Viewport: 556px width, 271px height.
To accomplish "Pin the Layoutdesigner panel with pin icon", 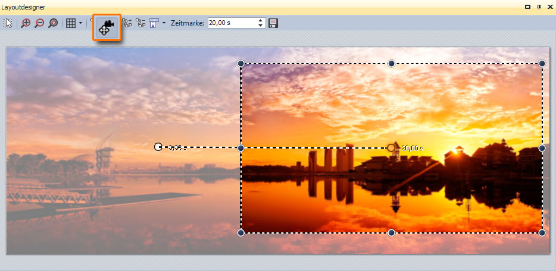I will (x=539, y=7).
